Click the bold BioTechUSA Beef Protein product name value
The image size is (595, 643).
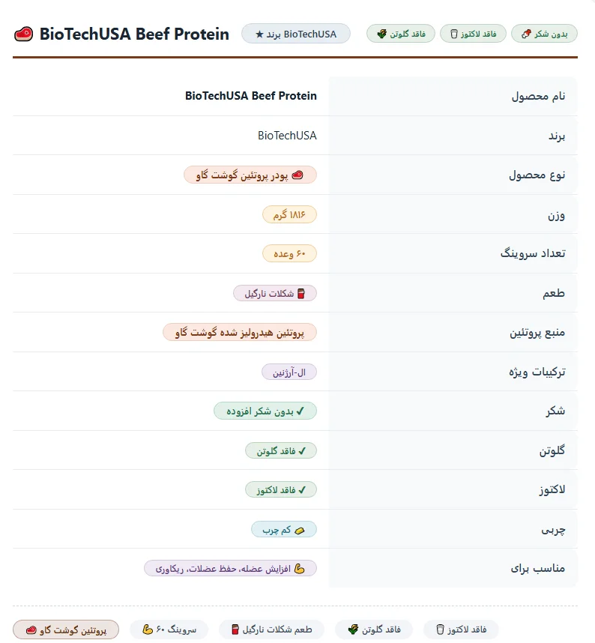251,96
